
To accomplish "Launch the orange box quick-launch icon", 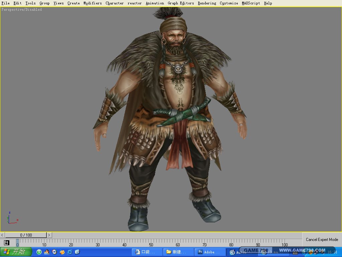I will 62,252.
